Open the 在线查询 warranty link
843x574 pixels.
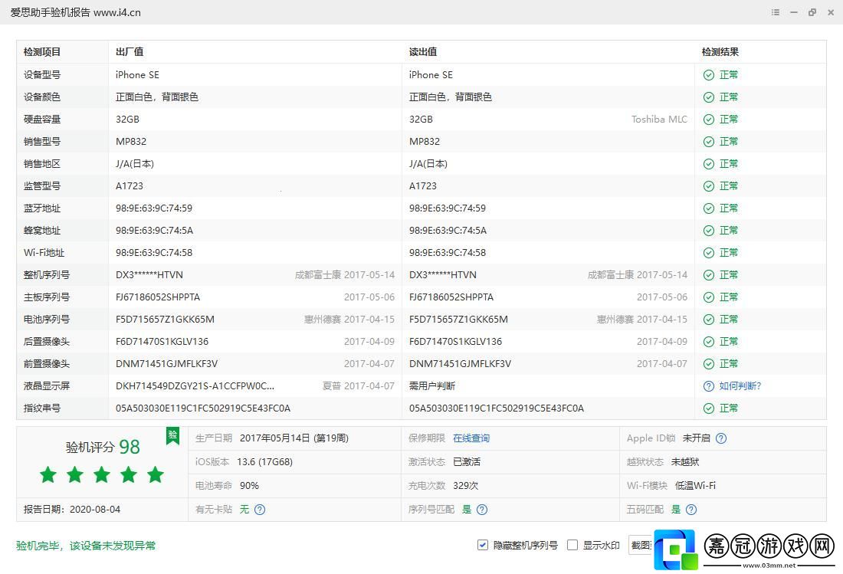point(471,438)
